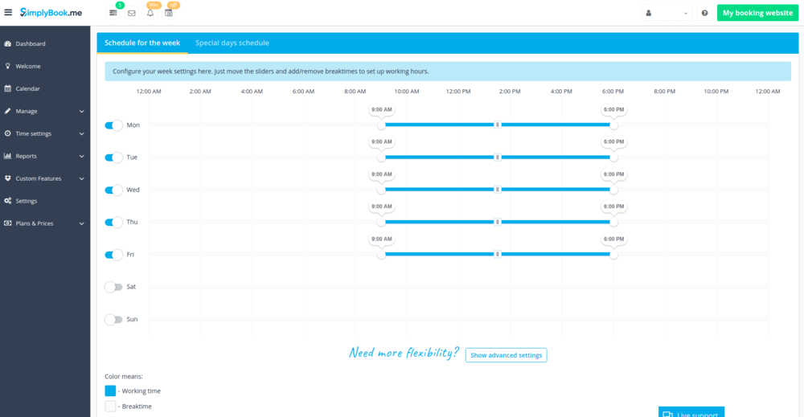Image resolution: width=804 pixels, height=417 pixels.
Task: Click the My booking website button
Action: [x=757, y=13]
